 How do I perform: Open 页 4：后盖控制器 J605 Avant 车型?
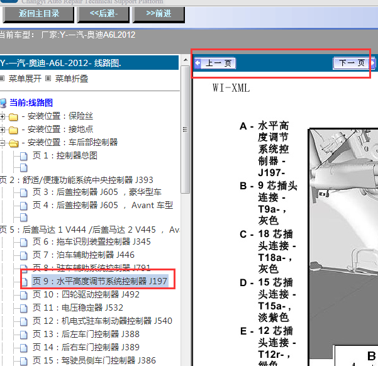click(103, 206)
